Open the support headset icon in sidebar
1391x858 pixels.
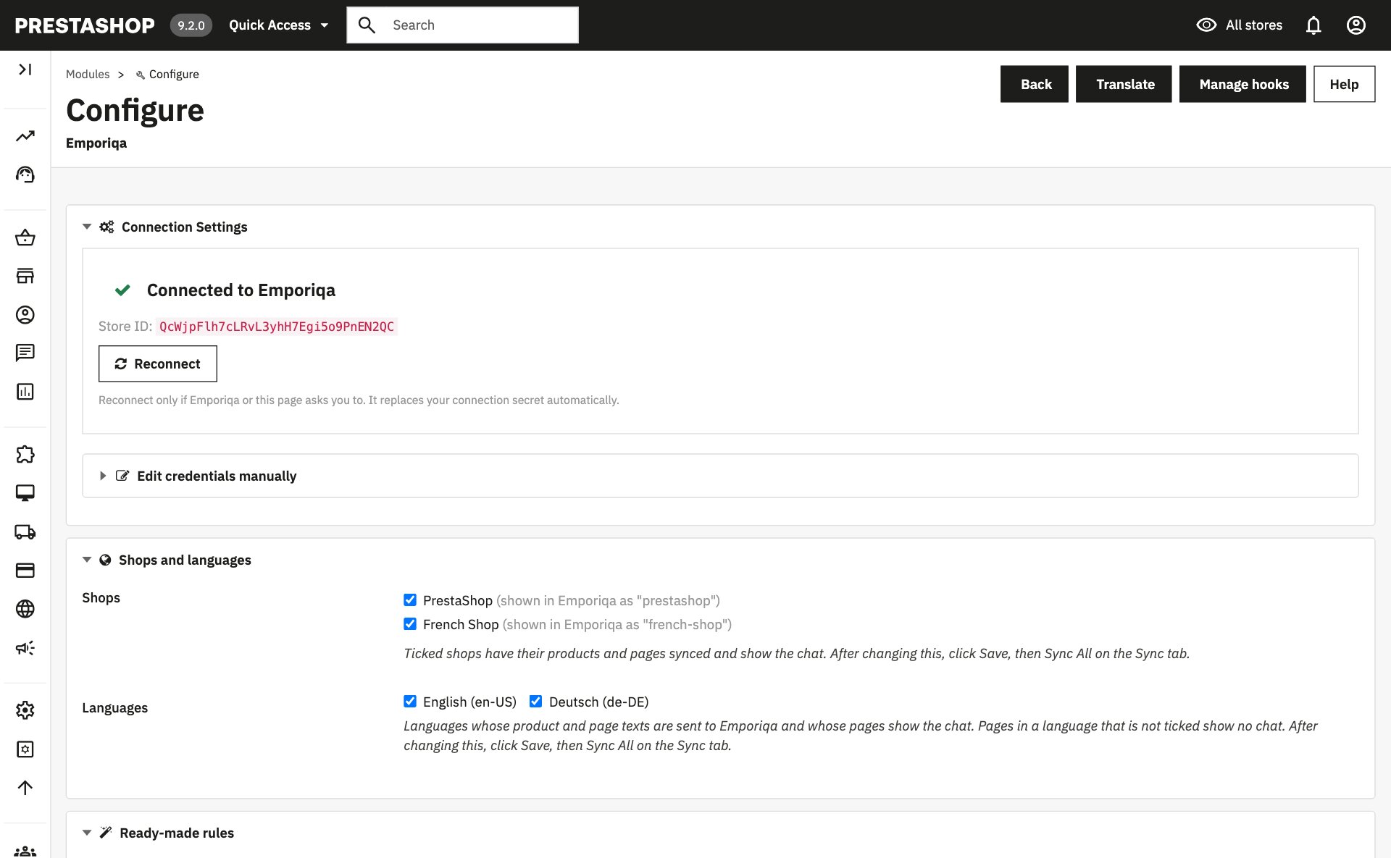tap(25, 174)
